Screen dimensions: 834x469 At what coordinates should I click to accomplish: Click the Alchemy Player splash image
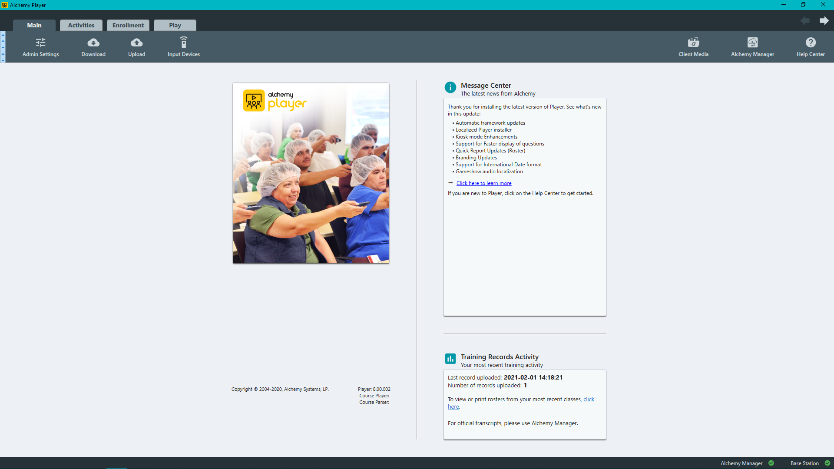(311, 173)
